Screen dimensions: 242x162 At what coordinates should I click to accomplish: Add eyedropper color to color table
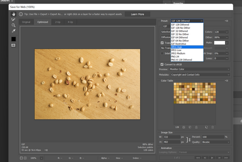click(x=207, y=127)
